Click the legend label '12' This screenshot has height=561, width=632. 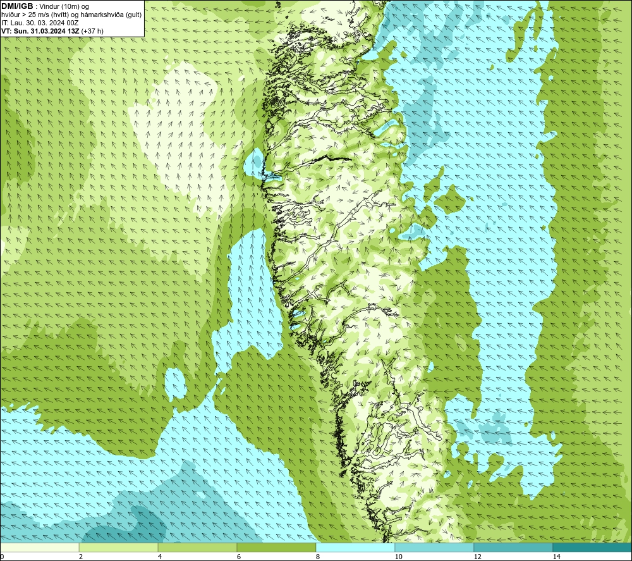(x=478, y=557)
